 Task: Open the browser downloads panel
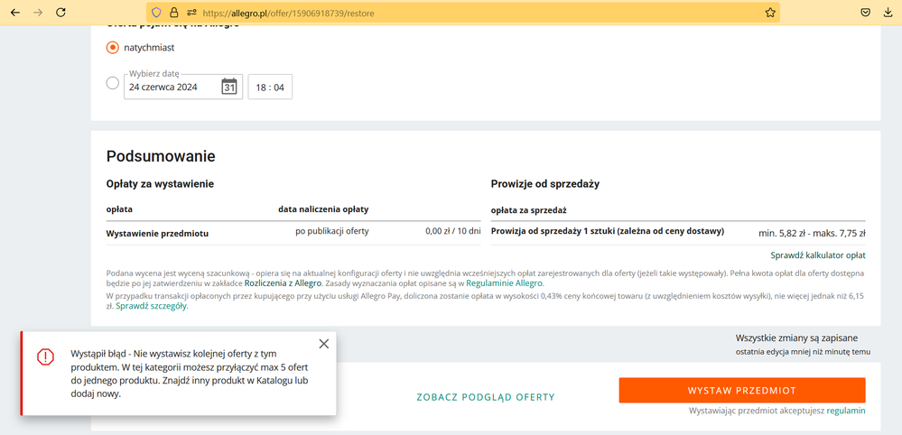889,13
